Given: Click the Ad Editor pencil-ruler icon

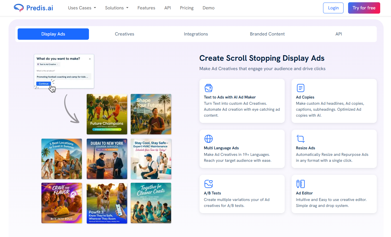Looking at the screenshot, I should point(300,184).
